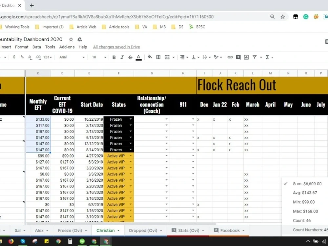Open the Working Tools bookmark folder
Viewport: 328px width, 246px height.
pyautogui.click(x=15, y=27)
